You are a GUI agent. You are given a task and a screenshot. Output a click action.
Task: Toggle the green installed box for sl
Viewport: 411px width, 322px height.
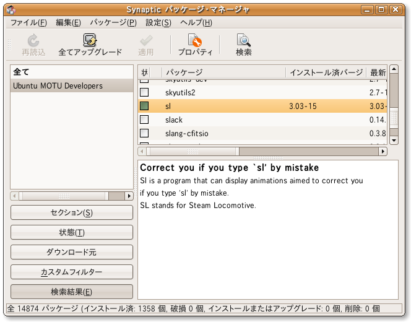pyautogui.click(x=144, y=106)
